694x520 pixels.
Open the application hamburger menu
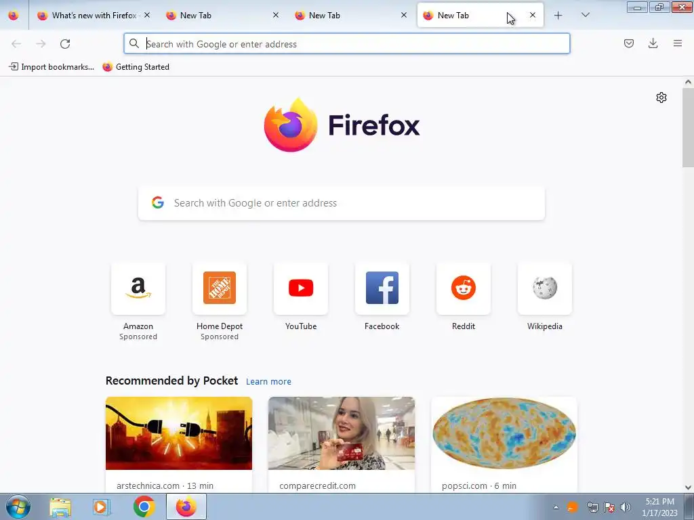point(677,43)
